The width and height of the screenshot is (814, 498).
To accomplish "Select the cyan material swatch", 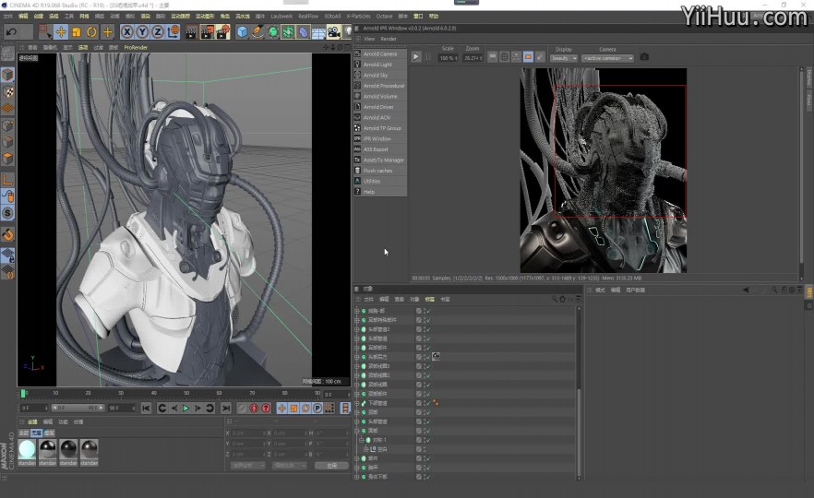I will (x=27, y=450).
